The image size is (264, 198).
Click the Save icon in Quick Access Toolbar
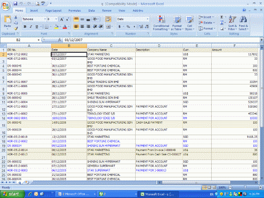[15, 4]
